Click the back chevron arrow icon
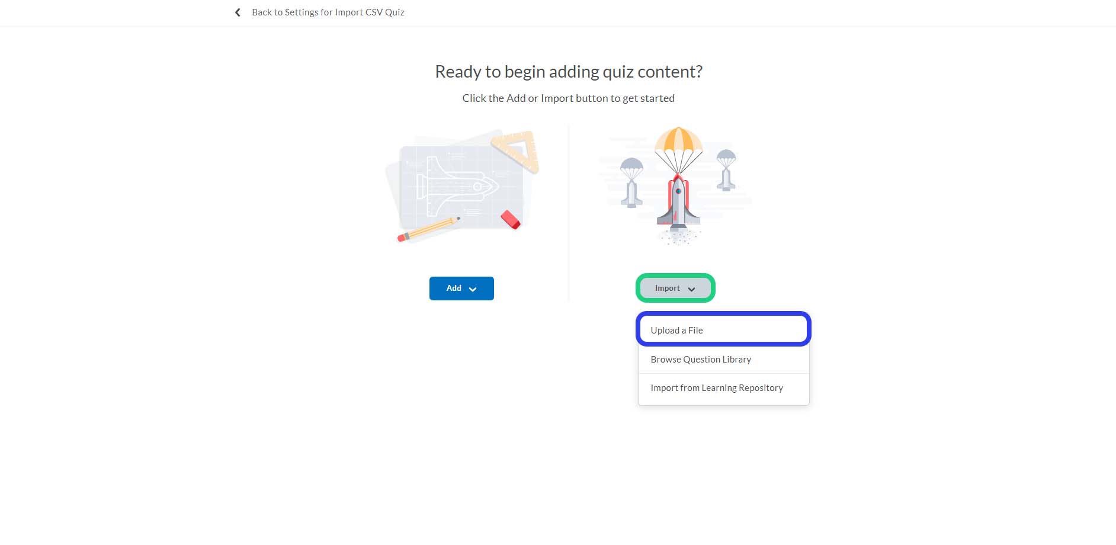 [x=238, y=12]
